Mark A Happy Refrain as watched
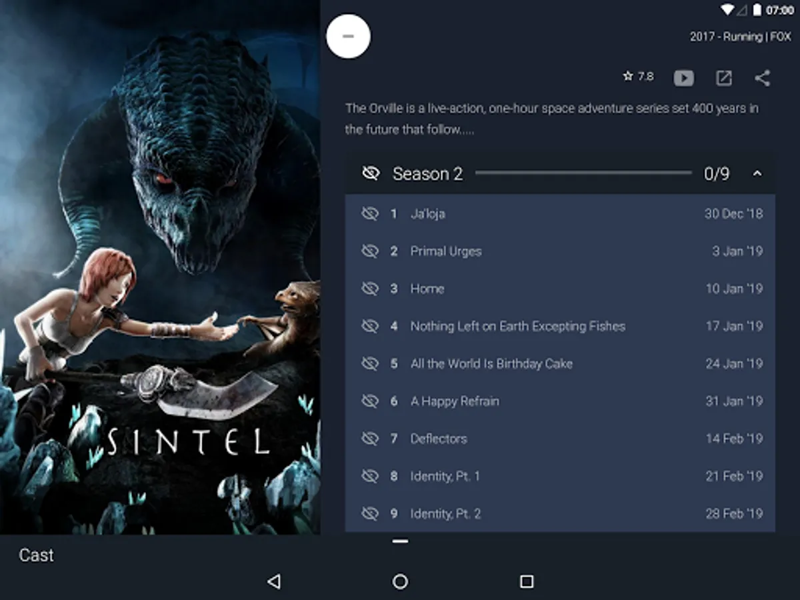Image resolution: width=800 pixels, height=600 pixels. pyautogui.click(x=369, y=401)
